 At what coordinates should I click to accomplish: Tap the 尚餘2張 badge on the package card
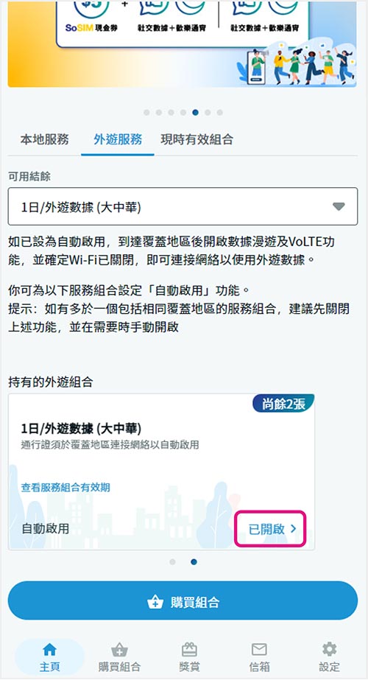tap(283, 403)
